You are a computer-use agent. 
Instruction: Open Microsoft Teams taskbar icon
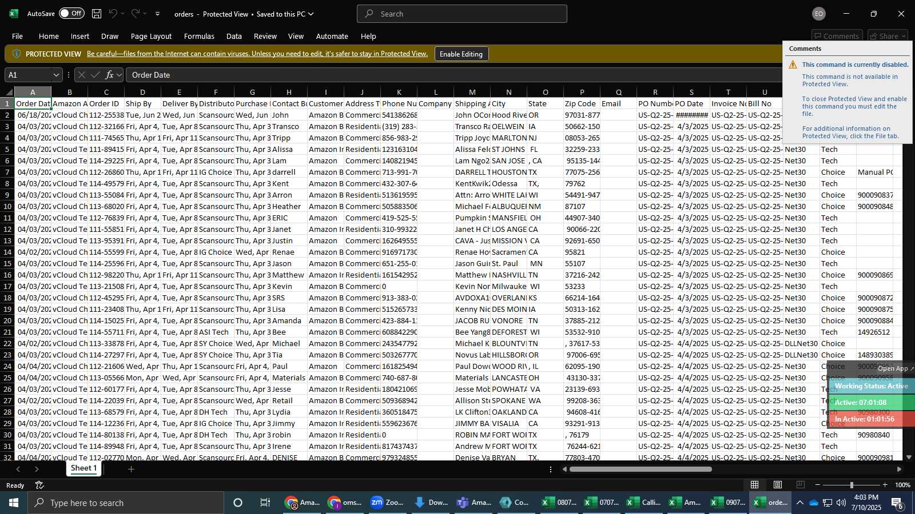point(475,503)
